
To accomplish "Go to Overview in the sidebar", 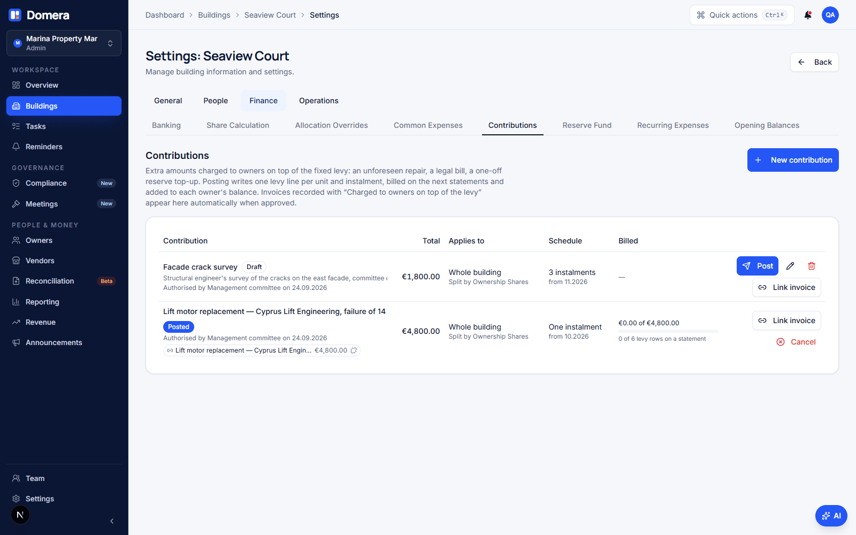I will (x=64, y=85).
